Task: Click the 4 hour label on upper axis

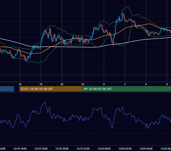Action: tap(146, 84)
